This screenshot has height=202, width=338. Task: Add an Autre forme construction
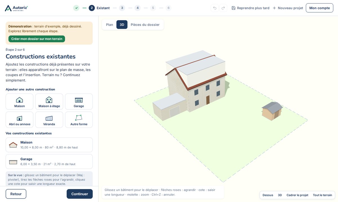[79, 120]
